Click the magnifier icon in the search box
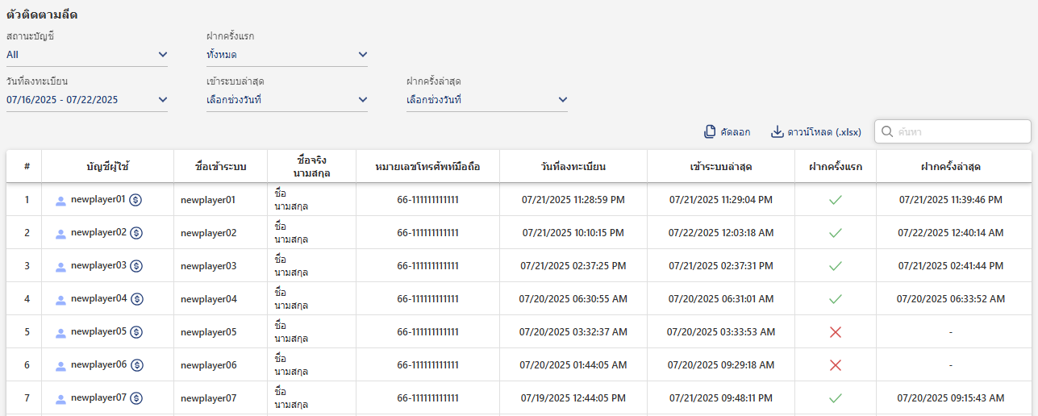Image resolution: width=1038 pixels, height=416 pixels. 887,131
